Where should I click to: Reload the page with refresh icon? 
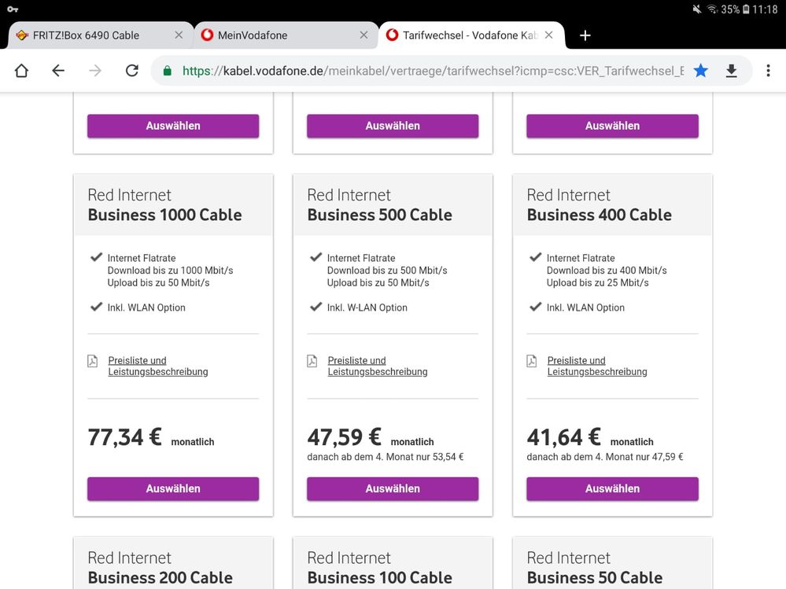[132, 71]
